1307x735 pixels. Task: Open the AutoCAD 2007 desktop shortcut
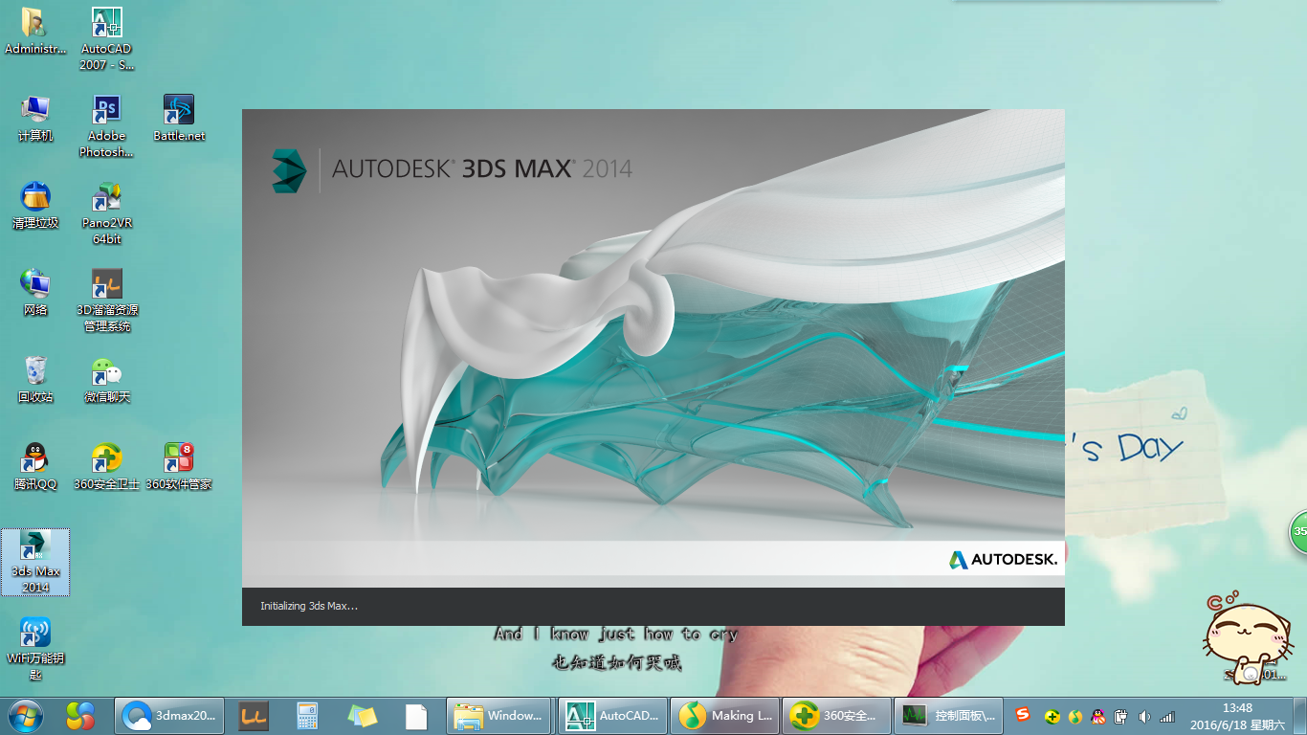tap(105, 21)
